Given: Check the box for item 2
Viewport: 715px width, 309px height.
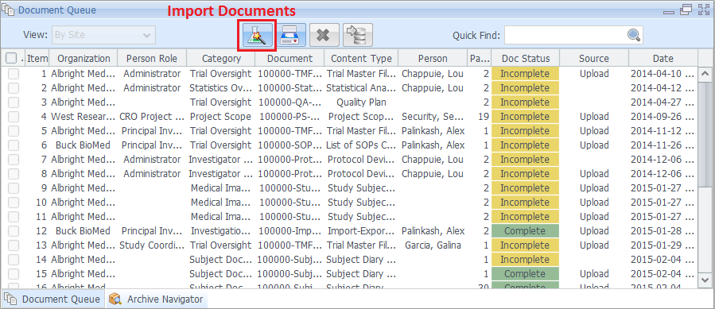Looking at the screenshot, I should click(x=14, y=87).
